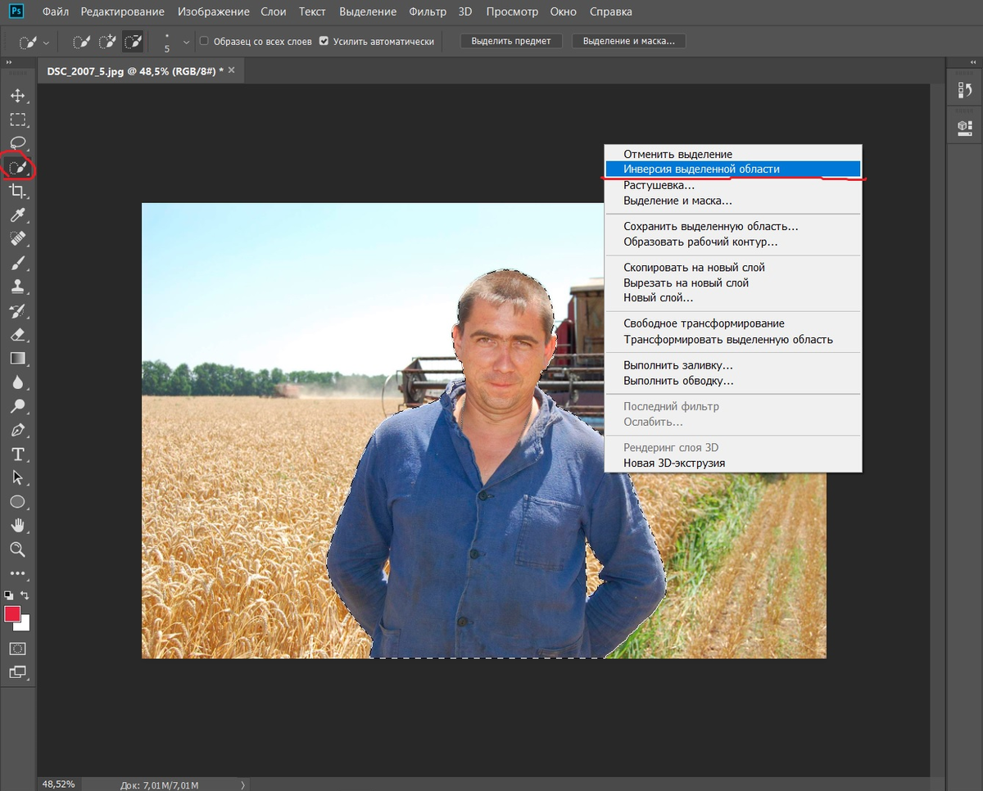Image resolution: width=983 pixels, height=791 pixels.
Task: Reset default foreground and background colors
Action: (8, 595)
